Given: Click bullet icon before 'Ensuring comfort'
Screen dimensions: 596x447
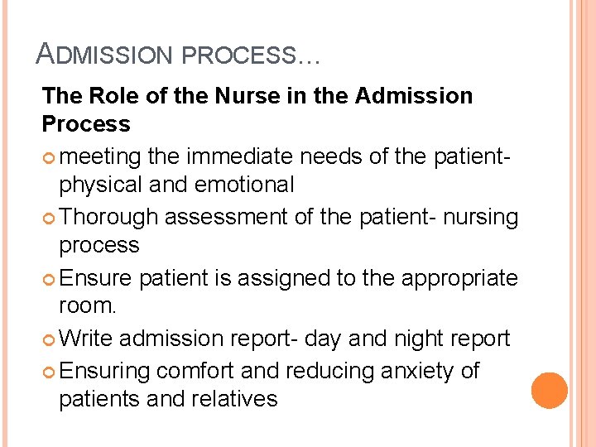Looking at the screenshot, I should pyautogui.click(x=49, y=372).
